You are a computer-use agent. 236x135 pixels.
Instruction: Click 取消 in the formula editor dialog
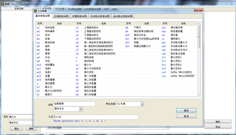click(x=186, y=116)
